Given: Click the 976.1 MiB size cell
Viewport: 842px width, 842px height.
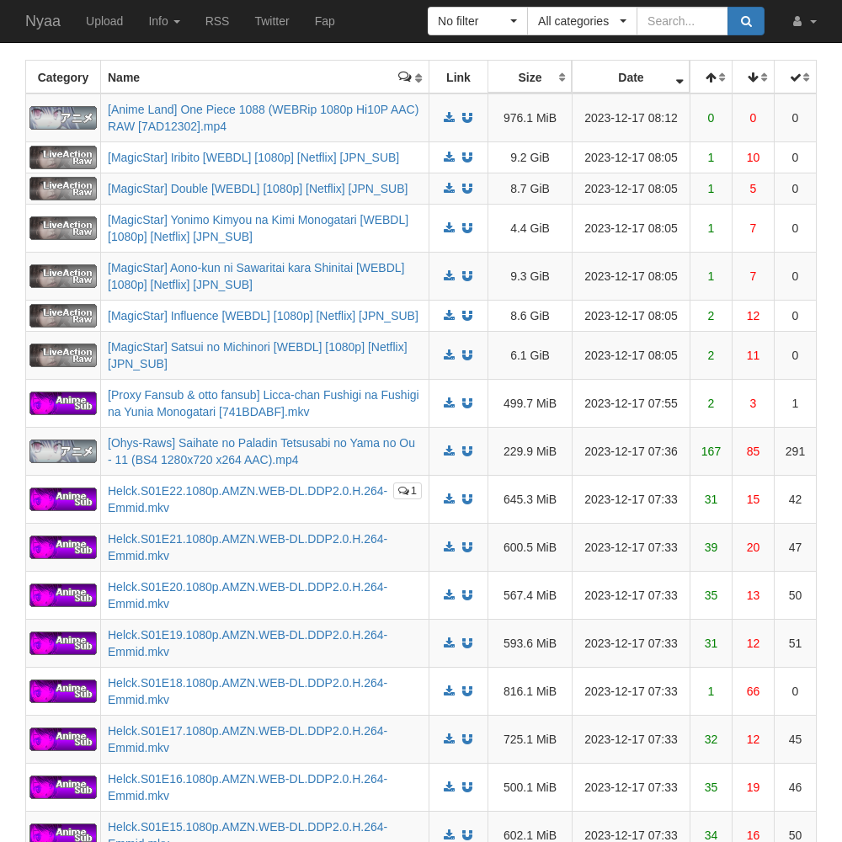Looking at the screenshot, I should coord(530,118).
